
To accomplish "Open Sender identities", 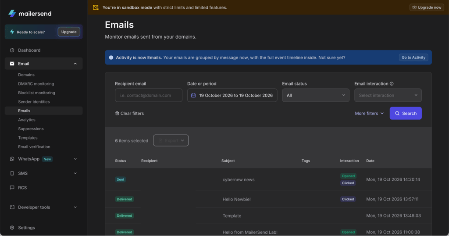I will pyautogui.click(x=34, y=102).
